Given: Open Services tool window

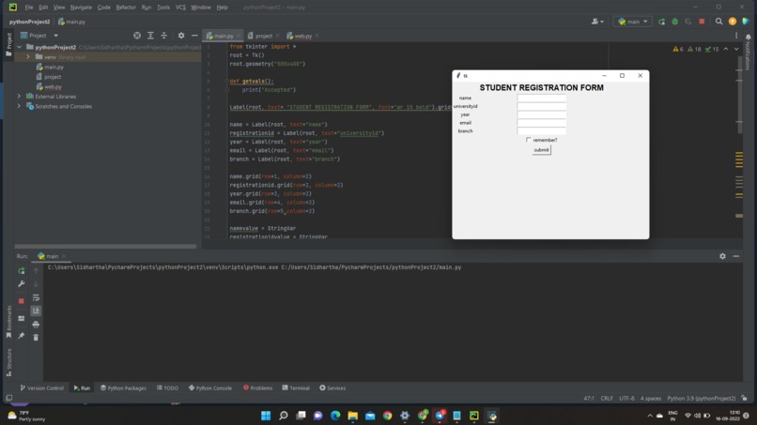Looking at the screenshot, I should (x=332, y=387).
